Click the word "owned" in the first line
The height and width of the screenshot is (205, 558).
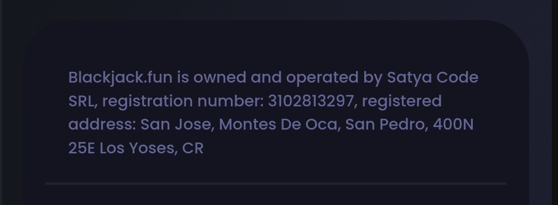[x=220, y=77]
